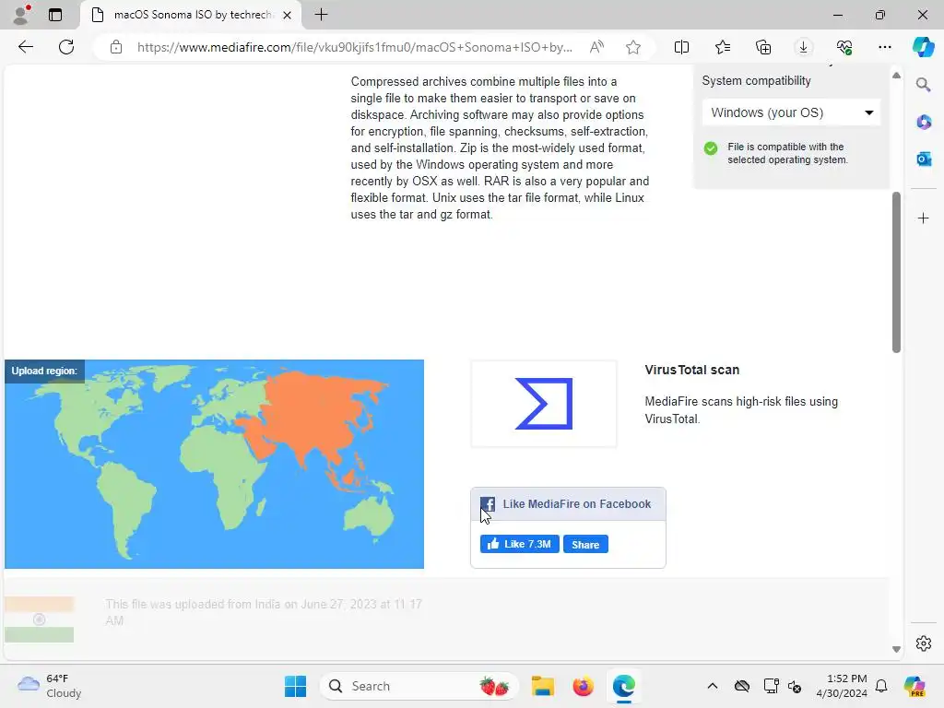Open Browser essentials heart icon
The width and height of the screenshot is (944, 708).
pos(844,47)
